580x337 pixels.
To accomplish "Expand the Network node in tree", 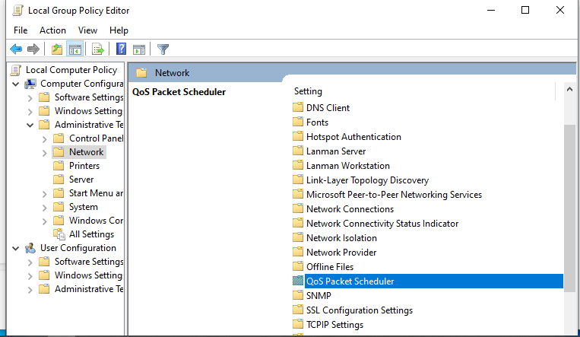I will tap(45, 152).
